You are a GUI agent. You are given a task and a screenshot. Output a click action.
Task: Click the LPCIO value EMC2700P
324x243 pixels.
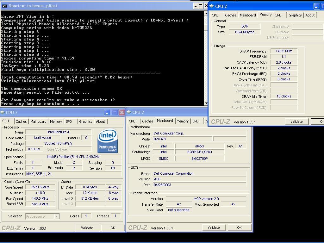tap(200, 159)
